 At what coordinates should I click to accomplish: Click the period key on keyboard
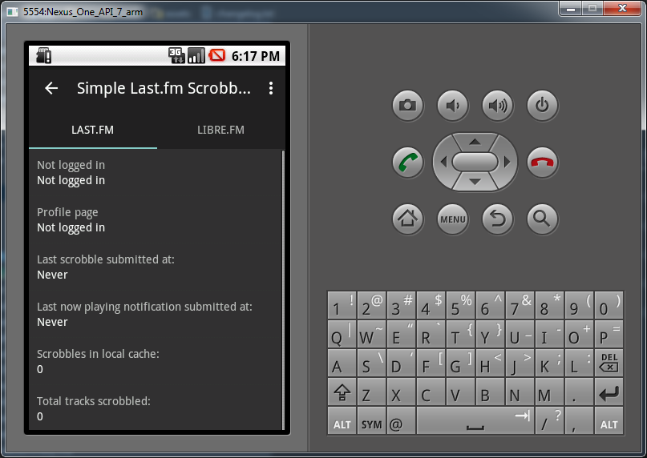click(x=580, y=392)
